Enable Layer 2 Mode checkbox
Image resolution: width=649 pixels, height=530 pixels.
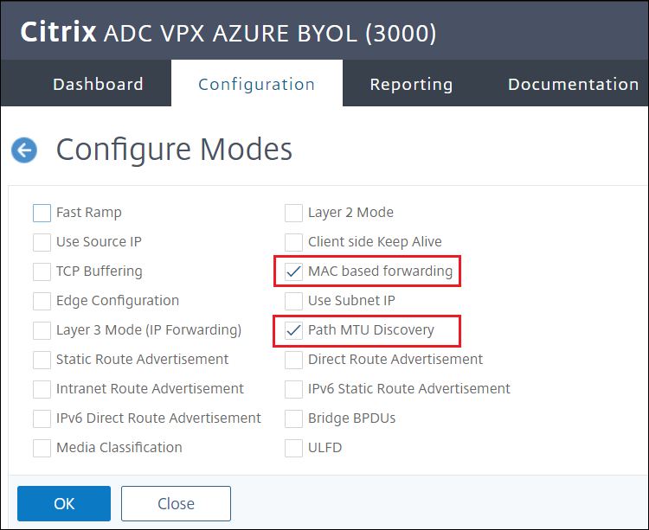[x=294, y=213]
